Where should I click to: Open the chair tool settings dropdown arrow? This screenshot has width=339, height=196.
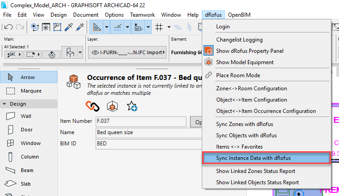80,53
